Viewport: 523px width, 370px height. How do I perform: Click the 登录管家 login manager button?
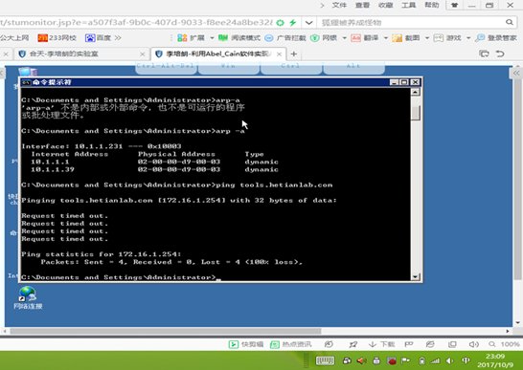point(496,38)
